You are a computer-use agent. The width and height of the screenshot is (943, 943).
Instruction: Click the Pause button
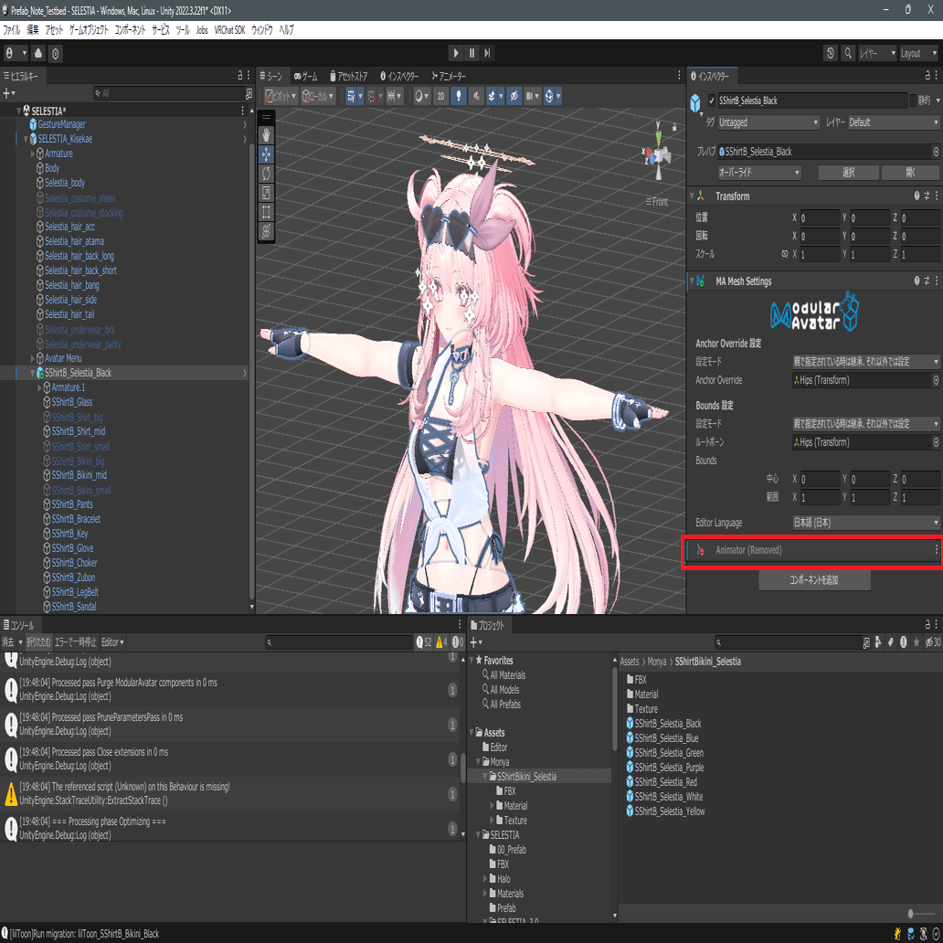tap(472, 53)
